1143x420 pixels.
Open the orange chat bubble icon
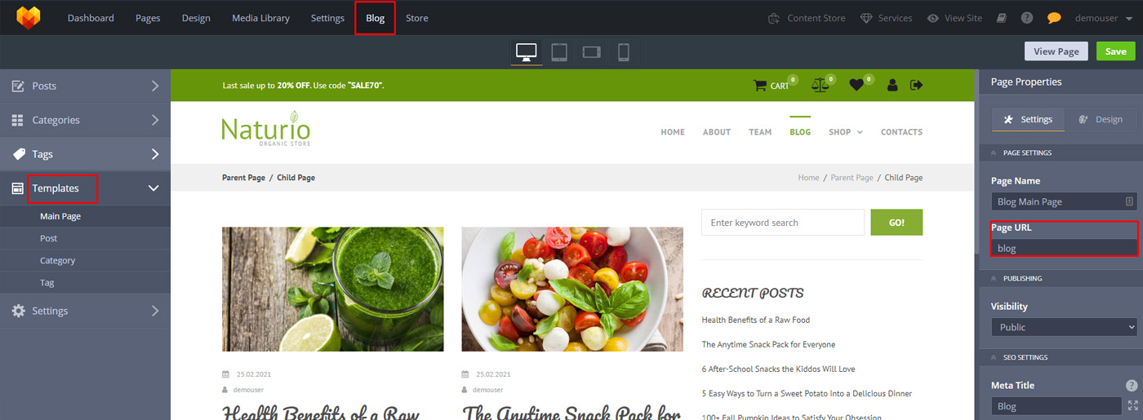(x=1054, y=18)
